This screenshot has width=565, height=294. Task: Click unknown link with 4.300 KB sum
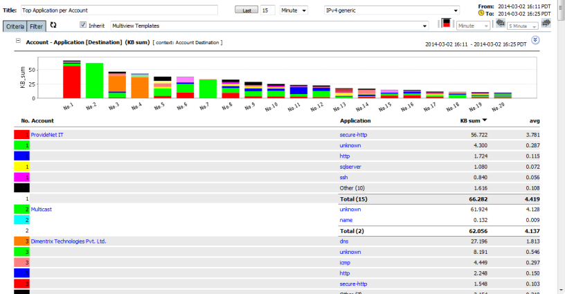click(350, 145)
